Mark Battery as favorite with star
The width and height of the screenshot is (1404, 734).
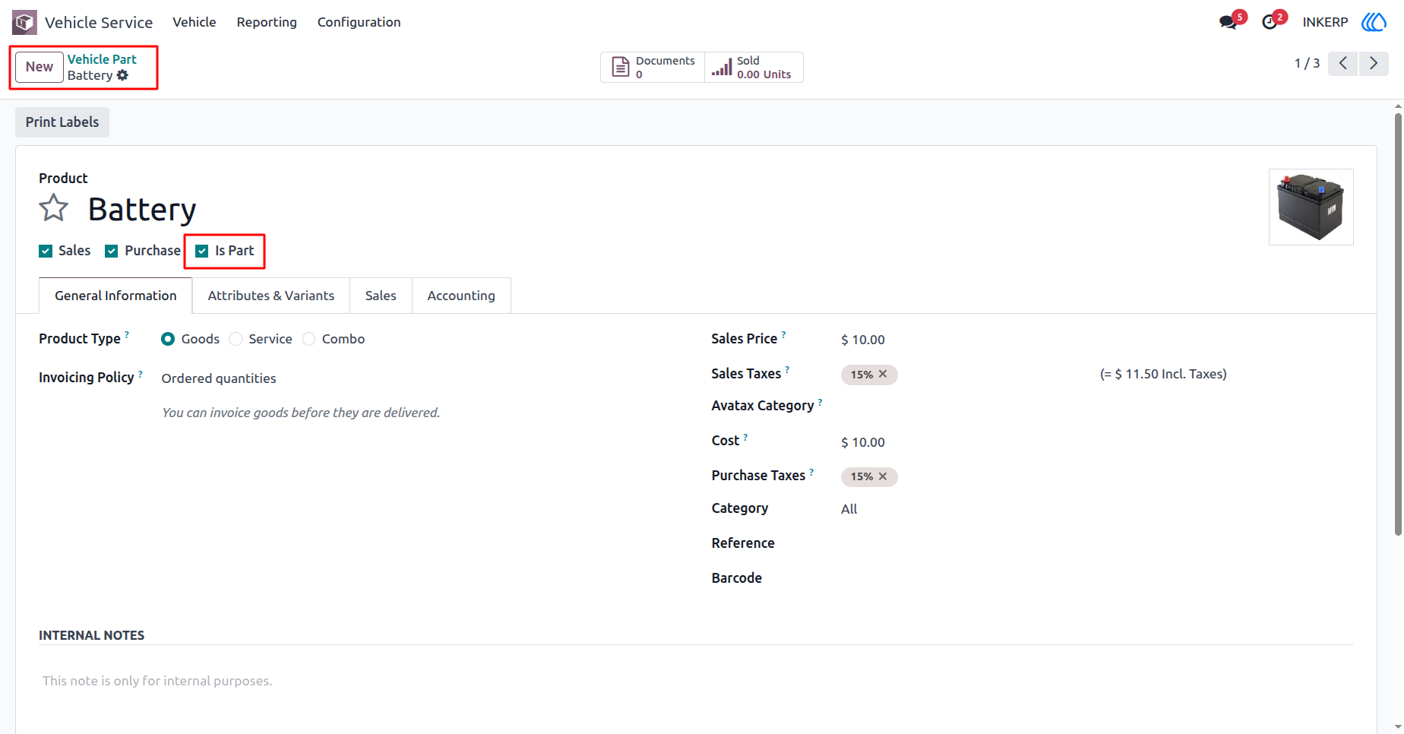tap(54, 207)
